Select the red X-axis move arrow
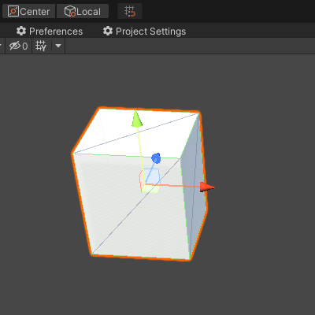 207,187
